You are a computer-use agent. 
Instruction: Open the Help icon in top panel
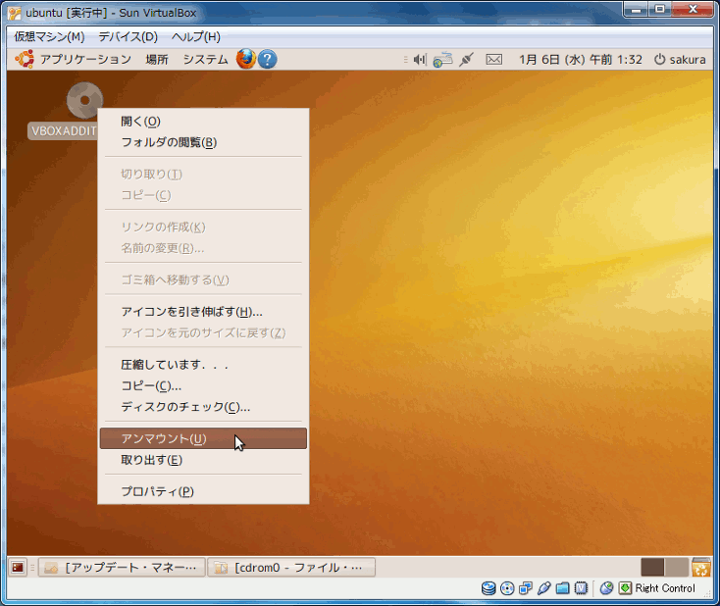pos(267,59)
